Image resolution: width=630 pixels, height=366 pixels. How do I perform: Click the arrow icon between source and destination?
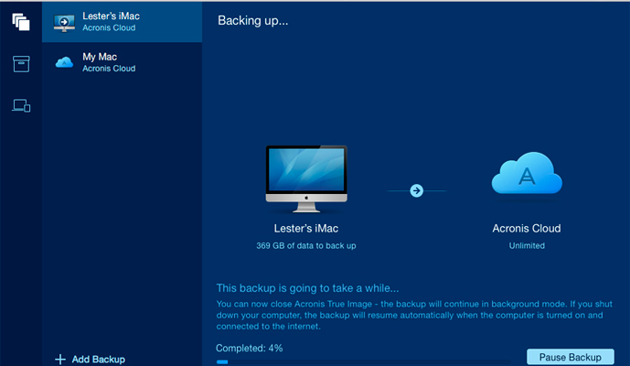(417, 190)
